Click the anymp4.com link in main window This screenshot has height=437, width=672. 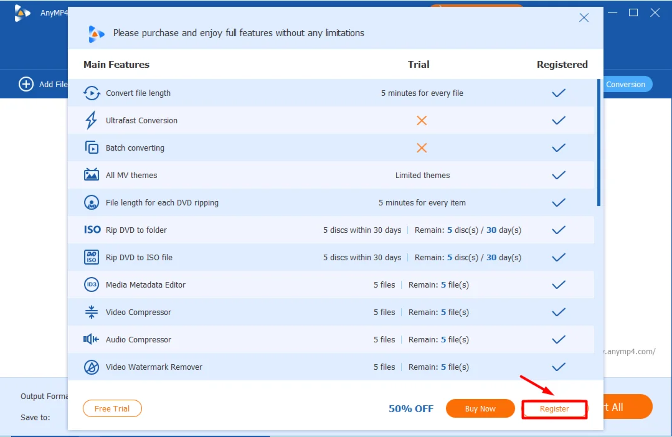pos(630,351)
